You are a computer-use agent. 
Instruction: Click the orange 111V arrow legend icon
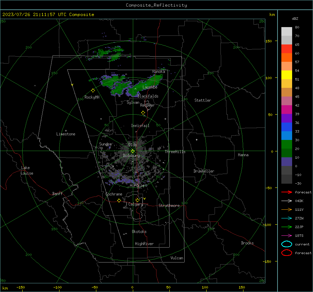coord(287,209)
